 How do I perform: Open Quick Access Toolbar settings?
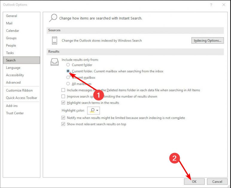[22, 98]
